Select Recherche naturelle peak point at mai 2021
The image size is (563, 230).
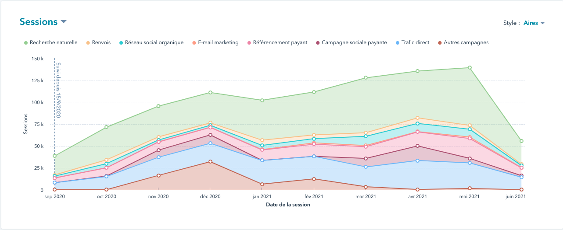point(470,68)
